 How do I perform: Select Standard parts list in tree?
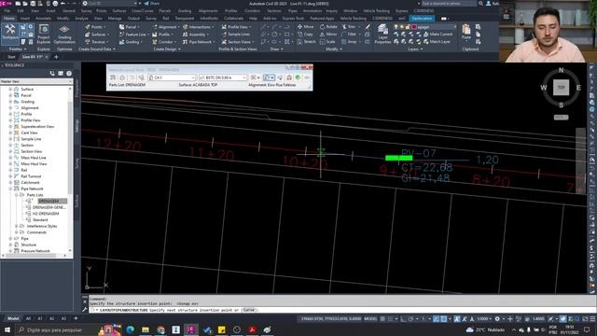point(40,220)
